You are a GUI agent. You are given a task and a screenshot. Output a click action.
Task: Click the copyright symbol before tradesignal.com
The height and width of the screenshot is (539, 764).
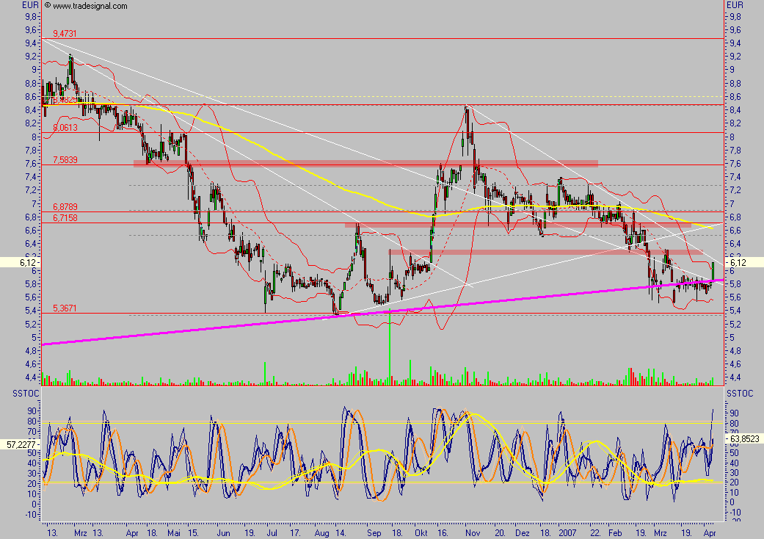[47, 6]
